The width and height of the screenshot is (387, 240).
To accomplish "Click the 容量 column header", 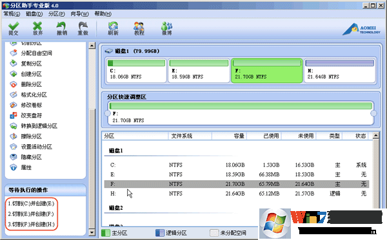I will (x=229, y=136).
